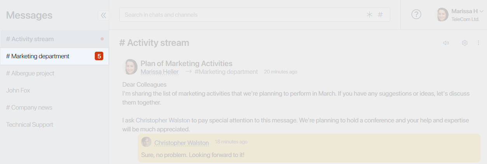Open the John Fox chat
Screen dimensions: 487x164
[54, 91]
